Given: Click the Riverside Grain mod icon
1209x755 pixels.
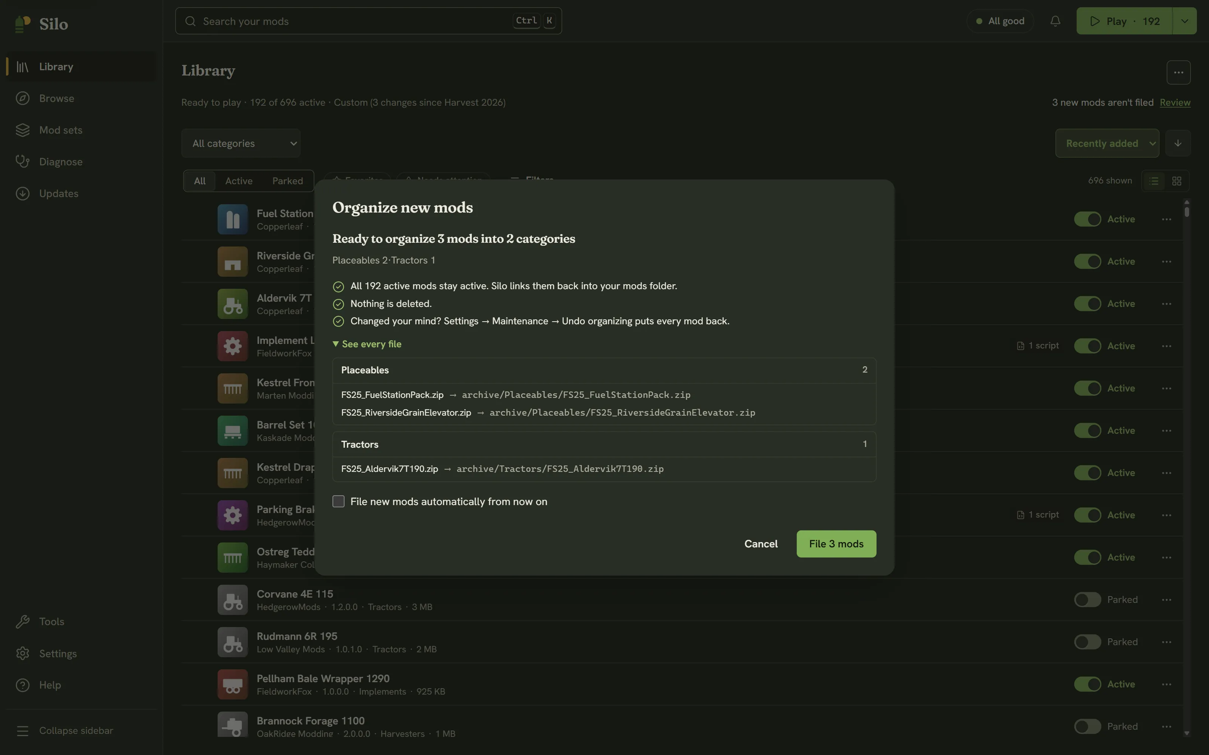Looking at the screenshot, I should click(232, 262).
